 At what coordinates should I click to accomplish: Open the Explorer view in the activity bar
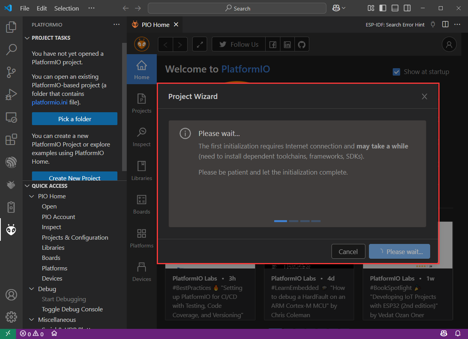(x=11, y=27)
